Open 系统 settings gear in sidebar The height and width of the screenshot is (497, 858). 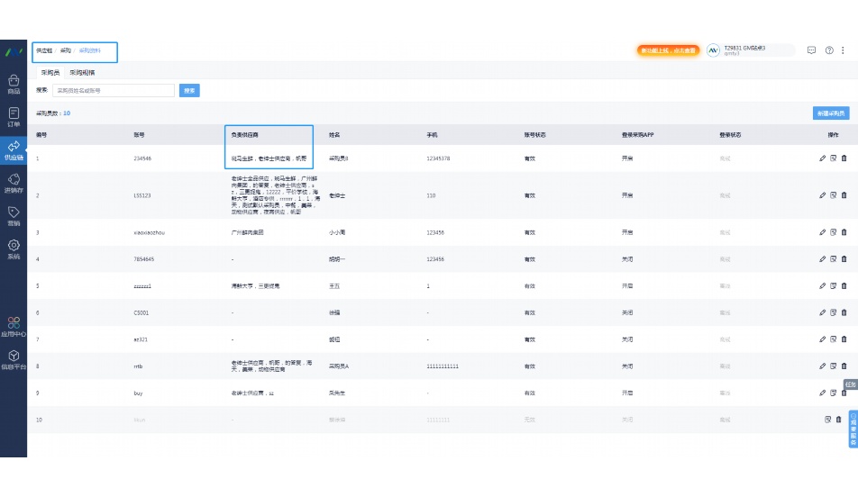(14, 248)
